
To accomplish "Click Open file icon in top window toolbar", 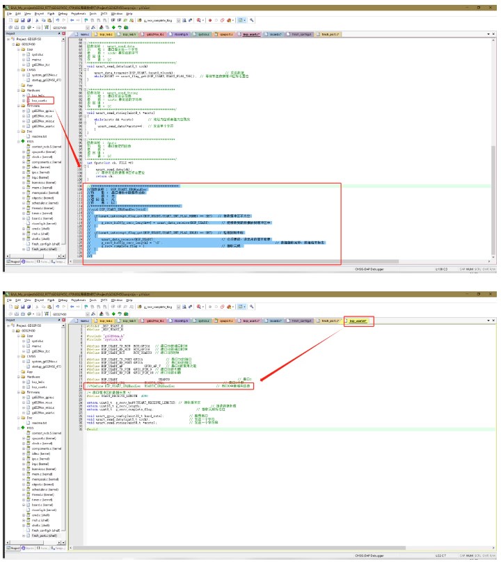I will pyautogui.click(x=17, y=21).
